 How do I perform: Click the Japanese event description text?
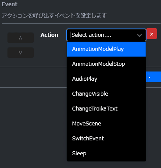54,15
